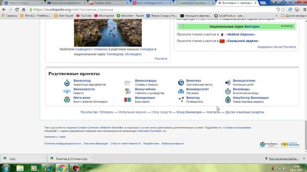307x172 pixels.
Task: Open the Викиновости logo icon
Action: 67,91
